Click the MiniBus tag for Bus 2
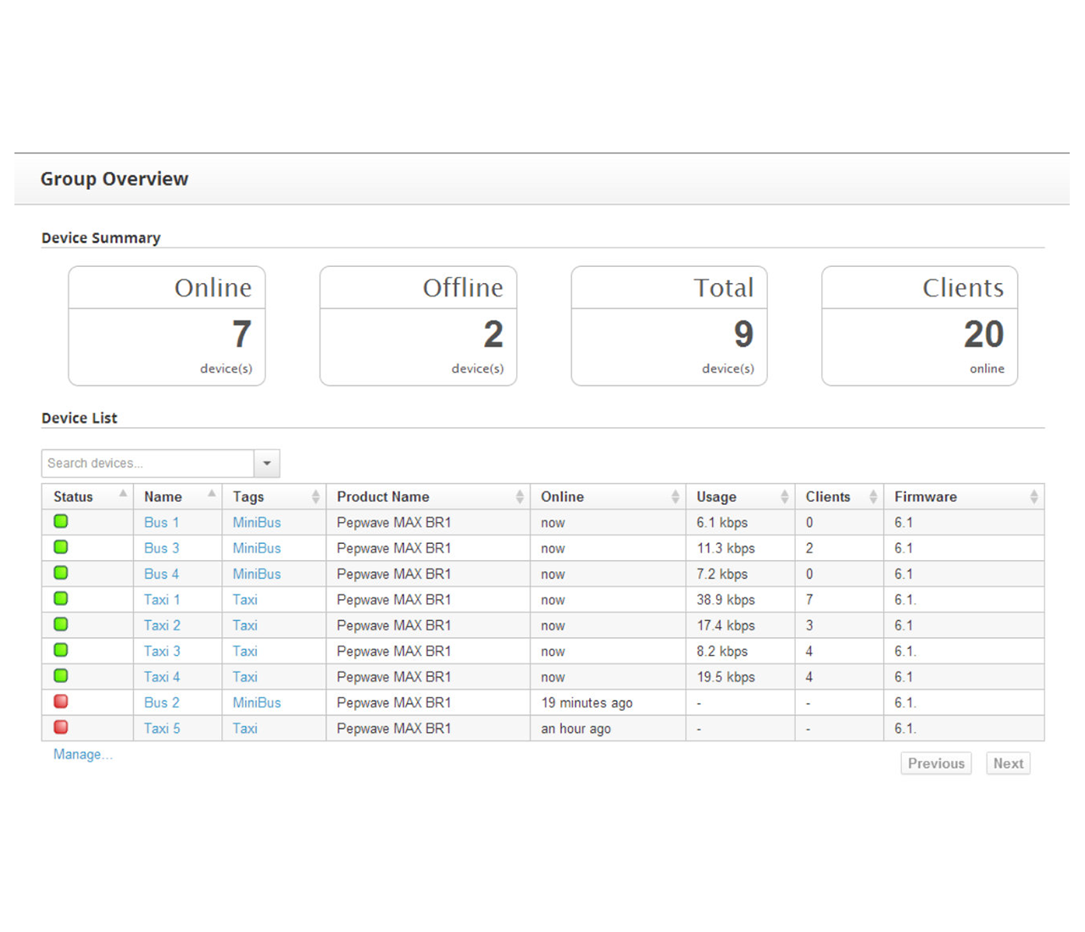Screen dimensions: 1085x932 [x=257, y=702]
